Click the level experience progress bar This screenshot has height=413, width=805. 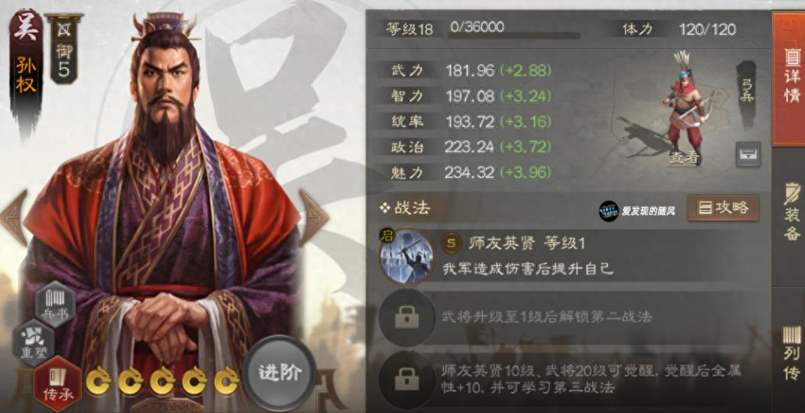coord(514,37)
